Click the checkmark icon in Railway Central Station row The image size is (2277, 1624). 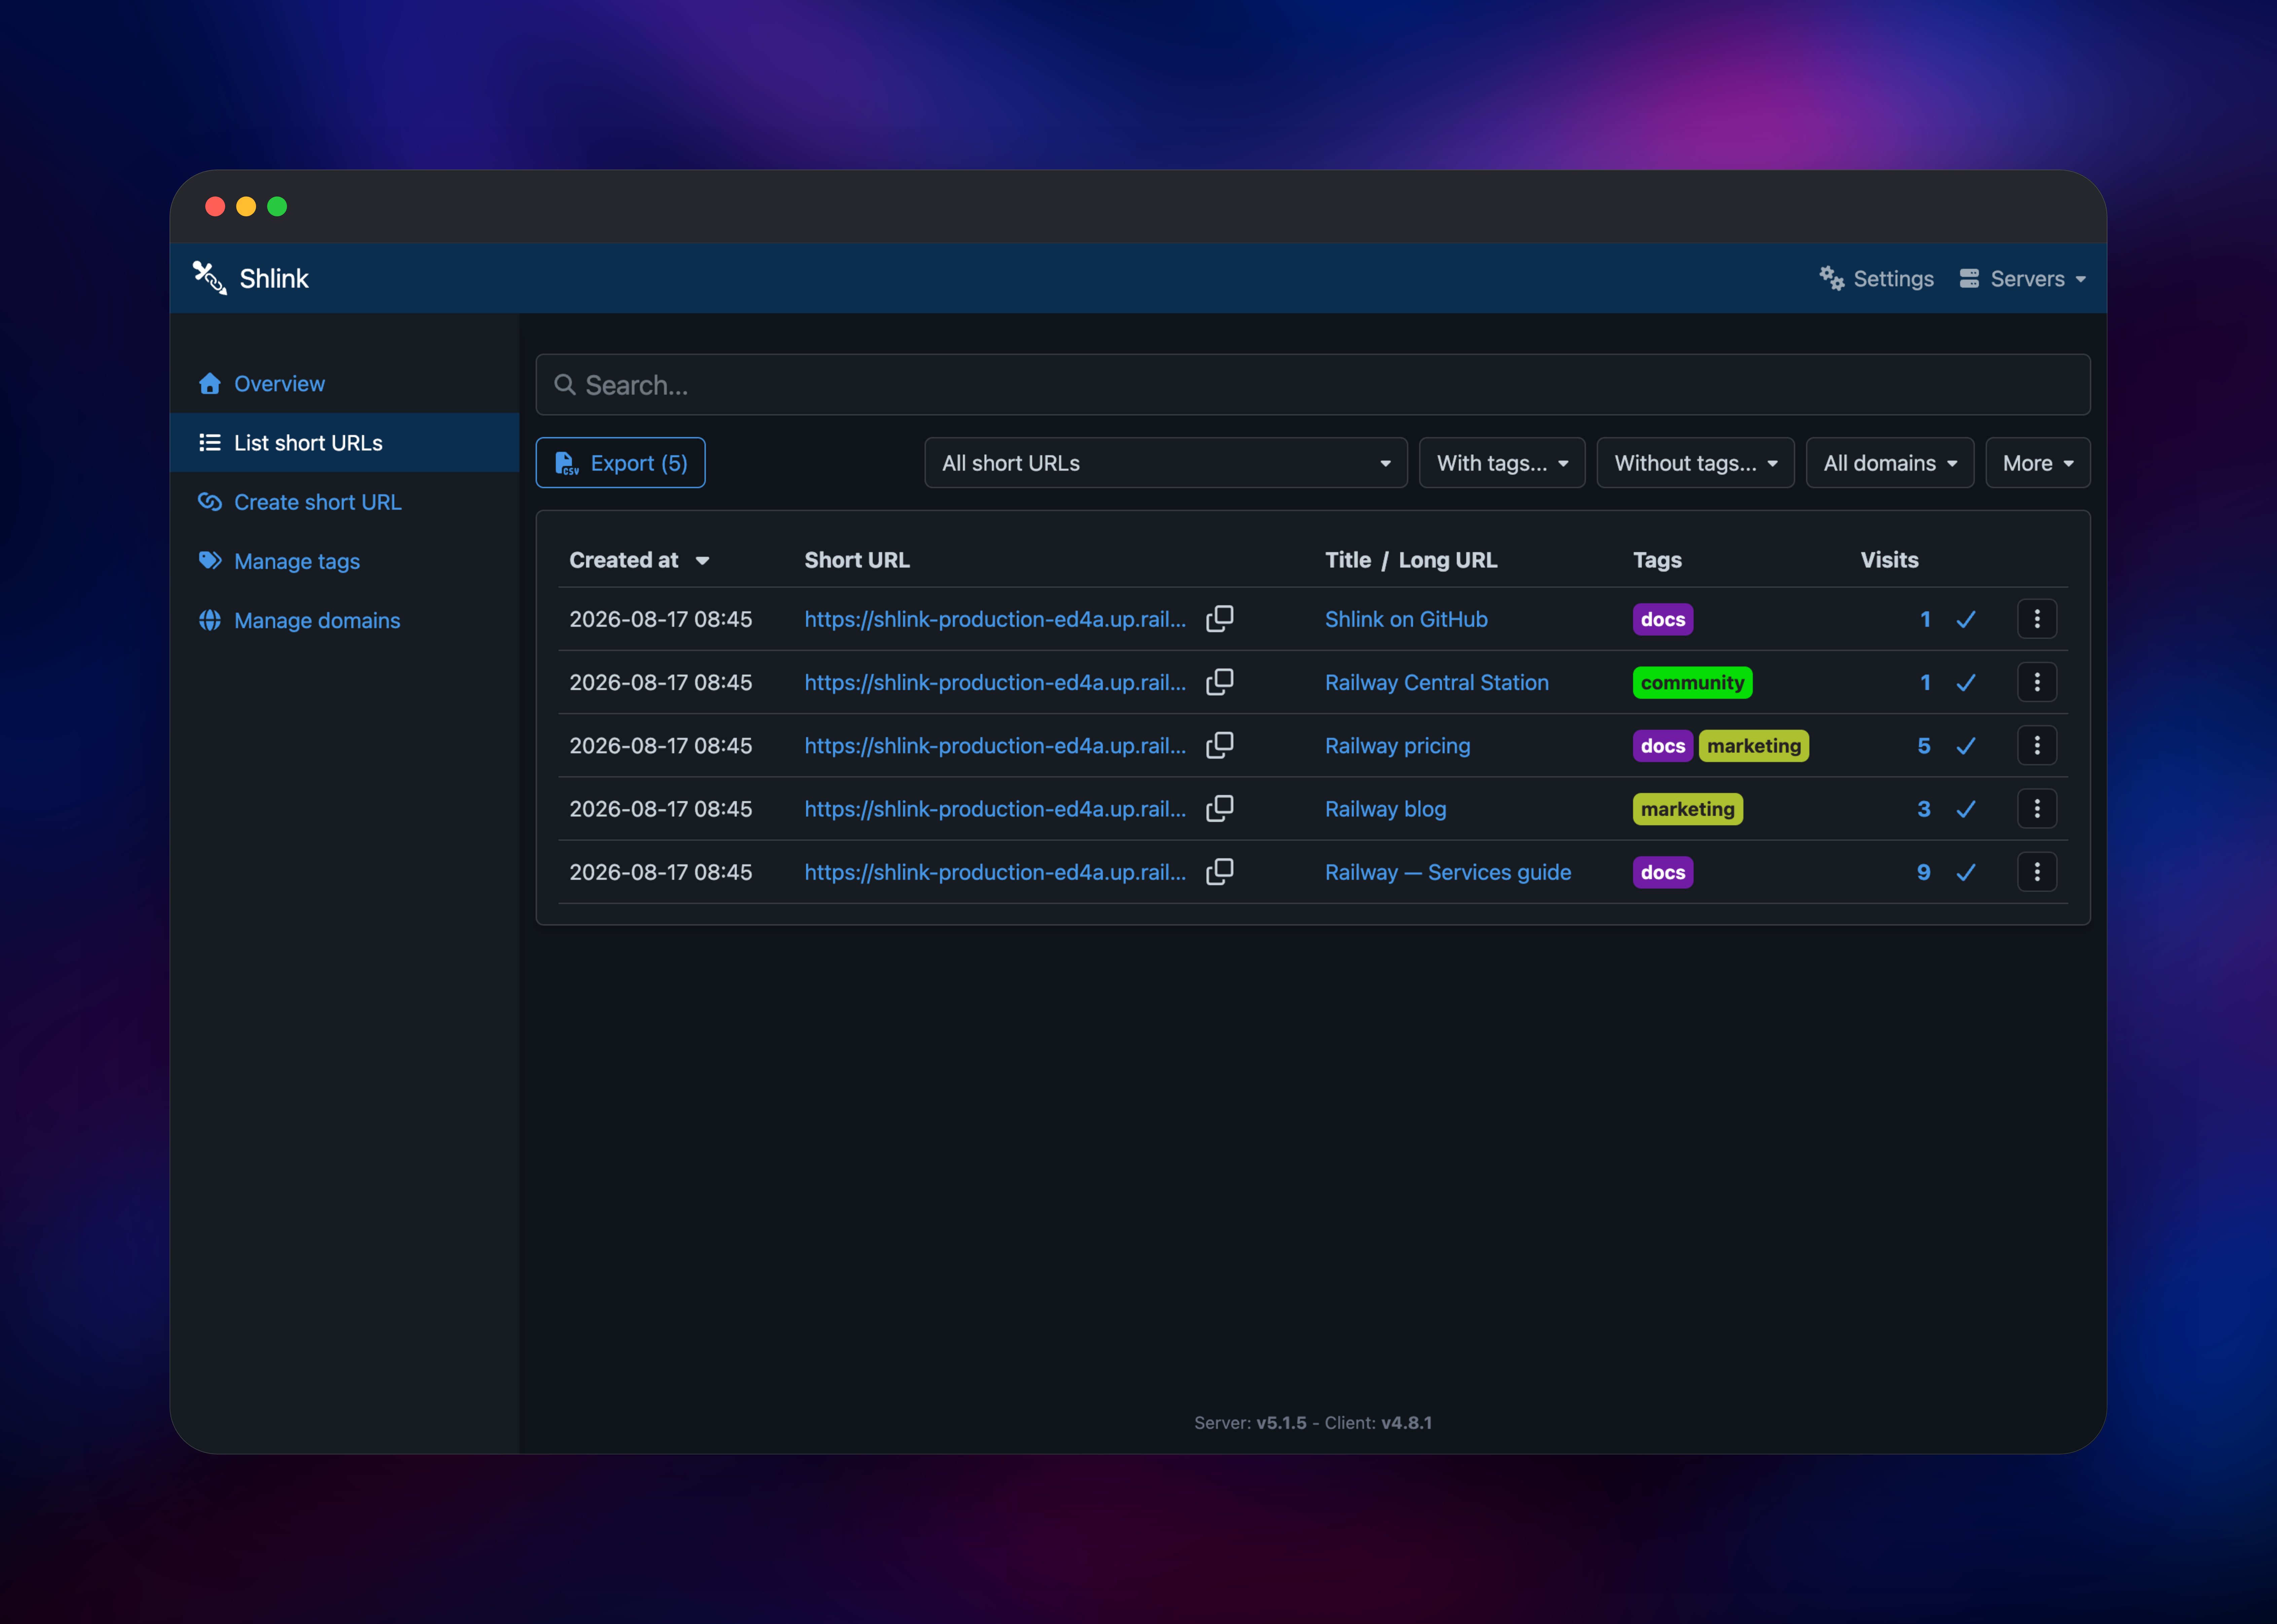pos(1966,683)
